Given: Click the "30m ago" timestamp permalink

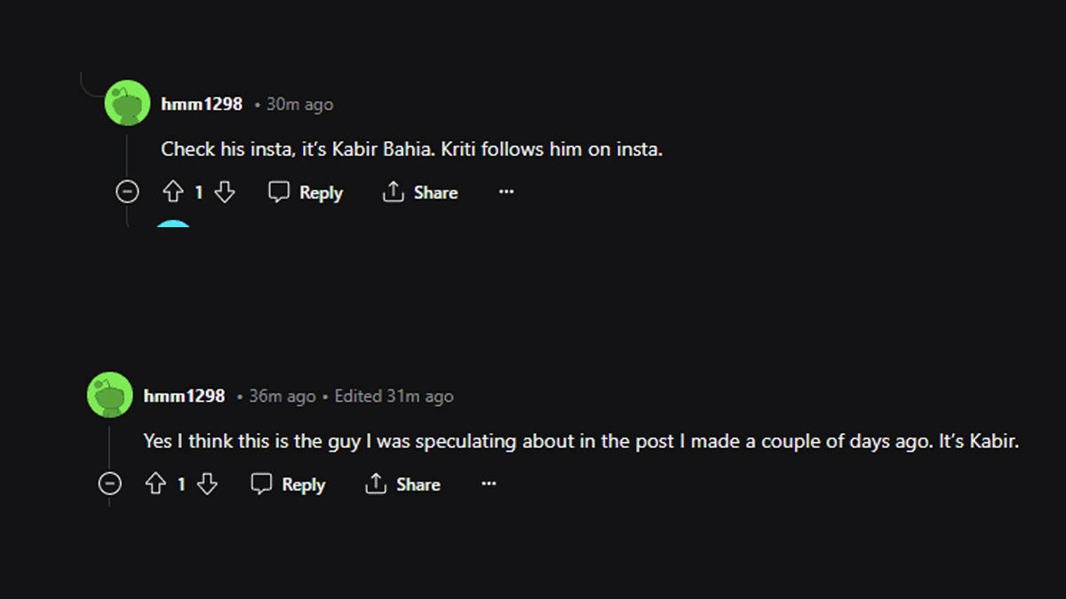Looking at the screenshot, I should pyautogui.click(x=299, y=105).
